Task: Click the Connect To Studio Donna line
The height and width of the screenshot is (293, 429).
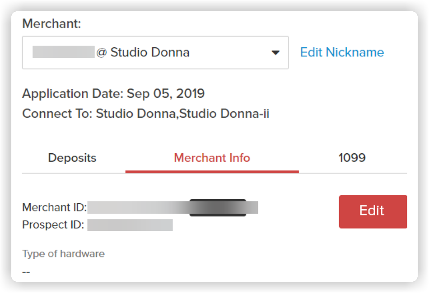Action: click(146, 114)
